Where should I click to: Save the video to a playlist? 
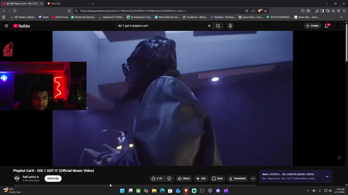217,178
